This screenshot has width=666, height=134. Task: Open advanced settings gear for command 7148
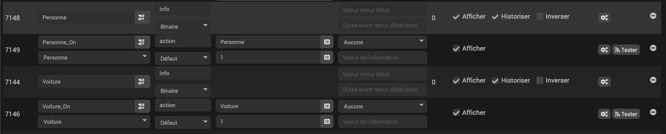(604, 18)
